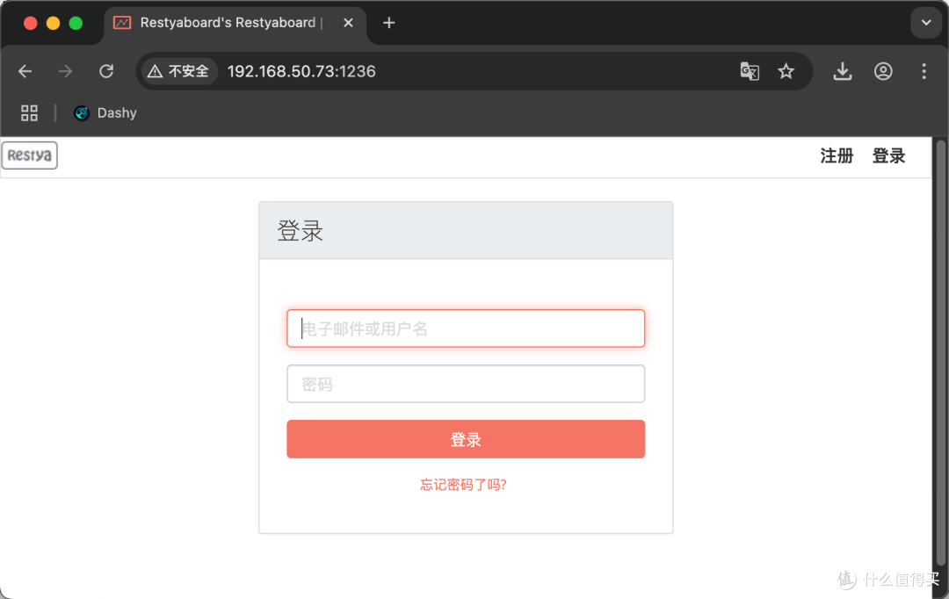Reload the page with refresh icon
This screenshot has width=949, height=599.
106,71
